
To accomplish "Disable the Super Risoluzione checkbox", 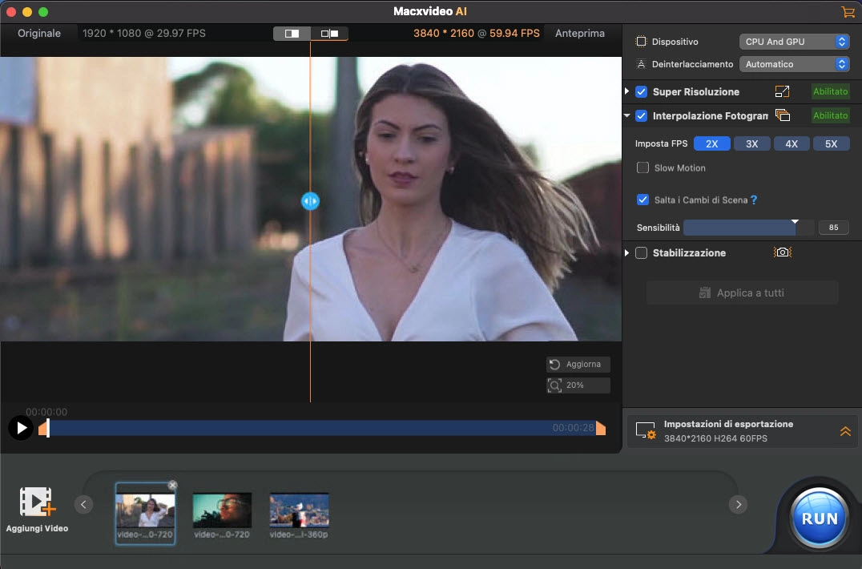I will [641, 92].
